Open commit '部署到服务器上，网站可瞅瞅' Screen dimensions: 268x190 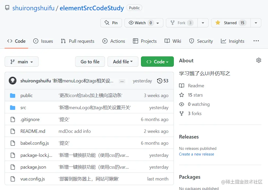click(89, 179)
